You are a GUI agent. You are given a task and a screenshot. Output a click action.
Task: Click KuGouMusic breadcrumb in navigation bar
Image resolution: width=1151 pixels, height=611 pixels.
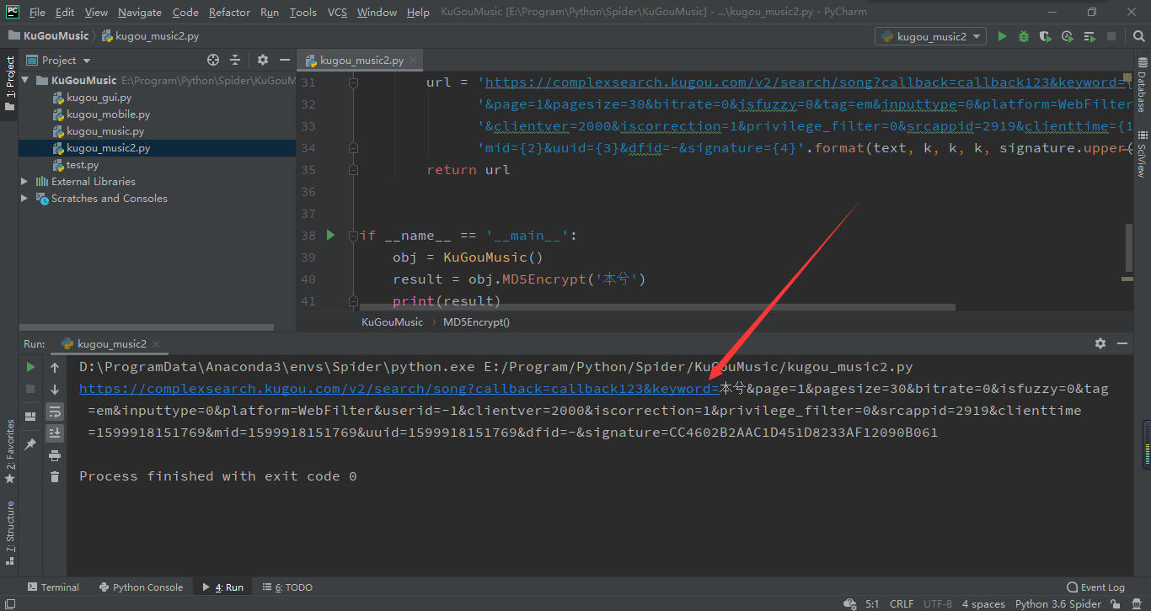tap(49, 36)
